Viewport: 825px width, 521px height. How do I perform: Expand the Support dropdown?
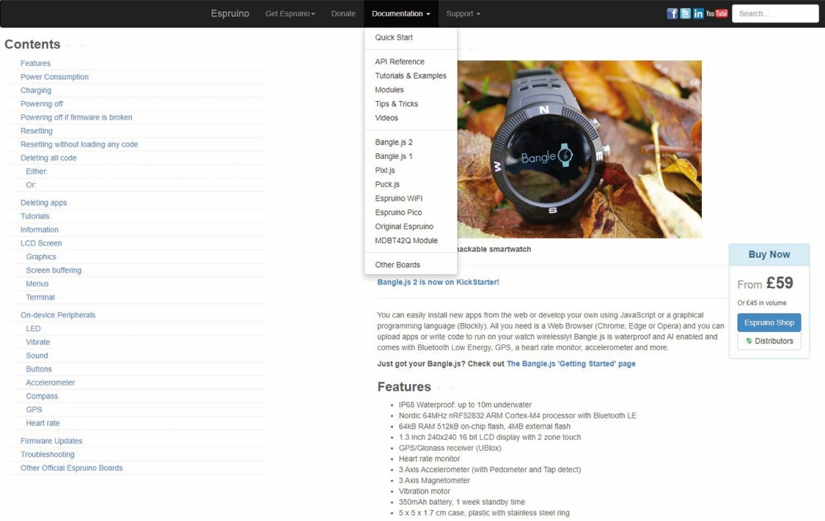click(463, 14)
